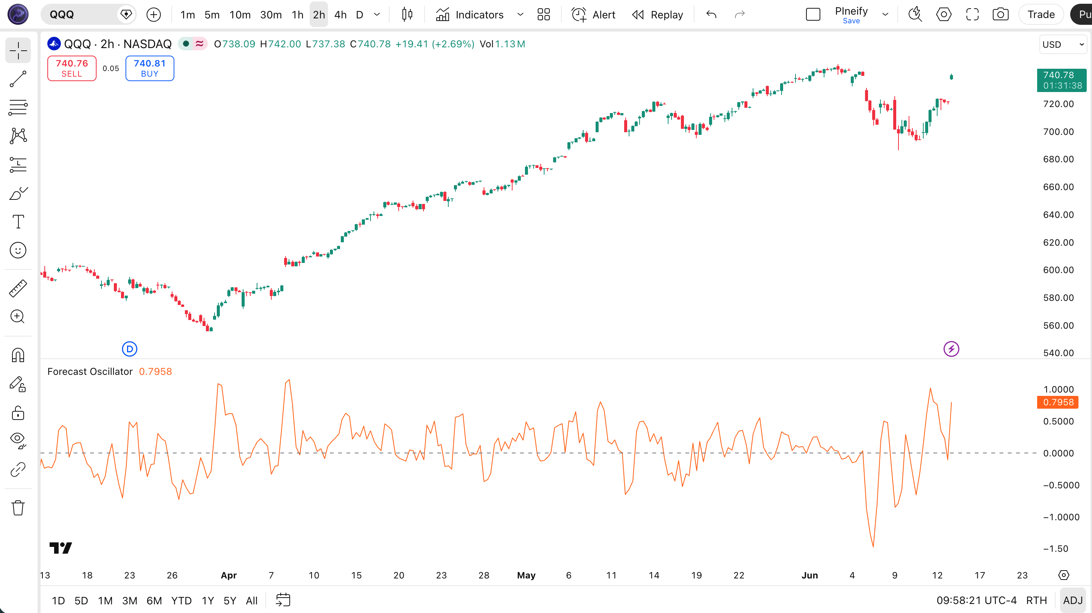This screenshot has width=1092, height=613.
Task: Expand the manage layouts dropdown arrow
Action: click(885, 15)
